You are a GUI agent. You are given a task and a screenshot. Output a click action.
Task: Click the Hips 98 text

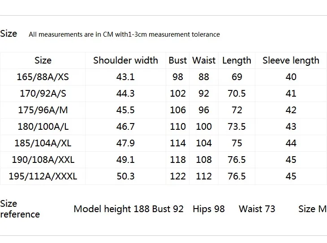pos(209,209)
